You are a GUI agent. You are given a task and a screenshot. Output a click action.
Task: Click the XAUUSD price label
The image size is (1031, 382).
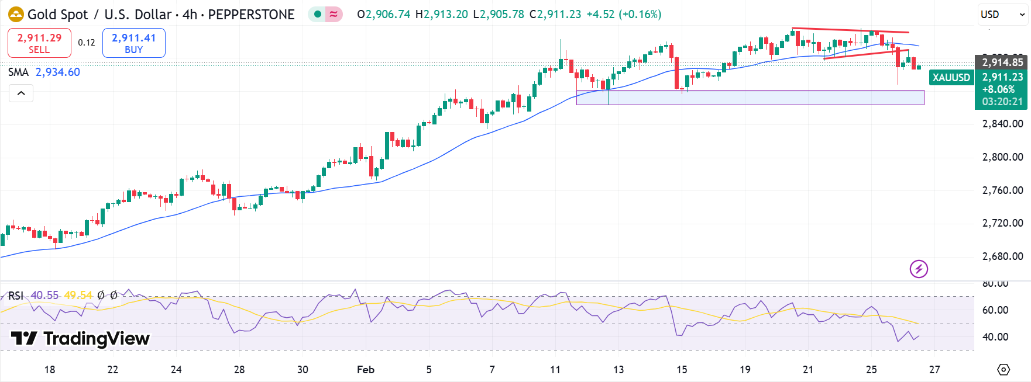click(x=951, y=77)
